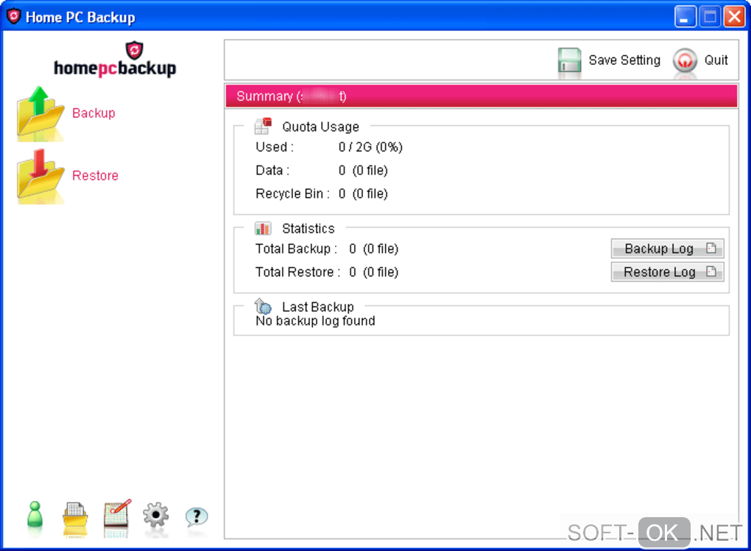Close the Home PC Backup window
The image size is (751, 551).
[734, 17]
